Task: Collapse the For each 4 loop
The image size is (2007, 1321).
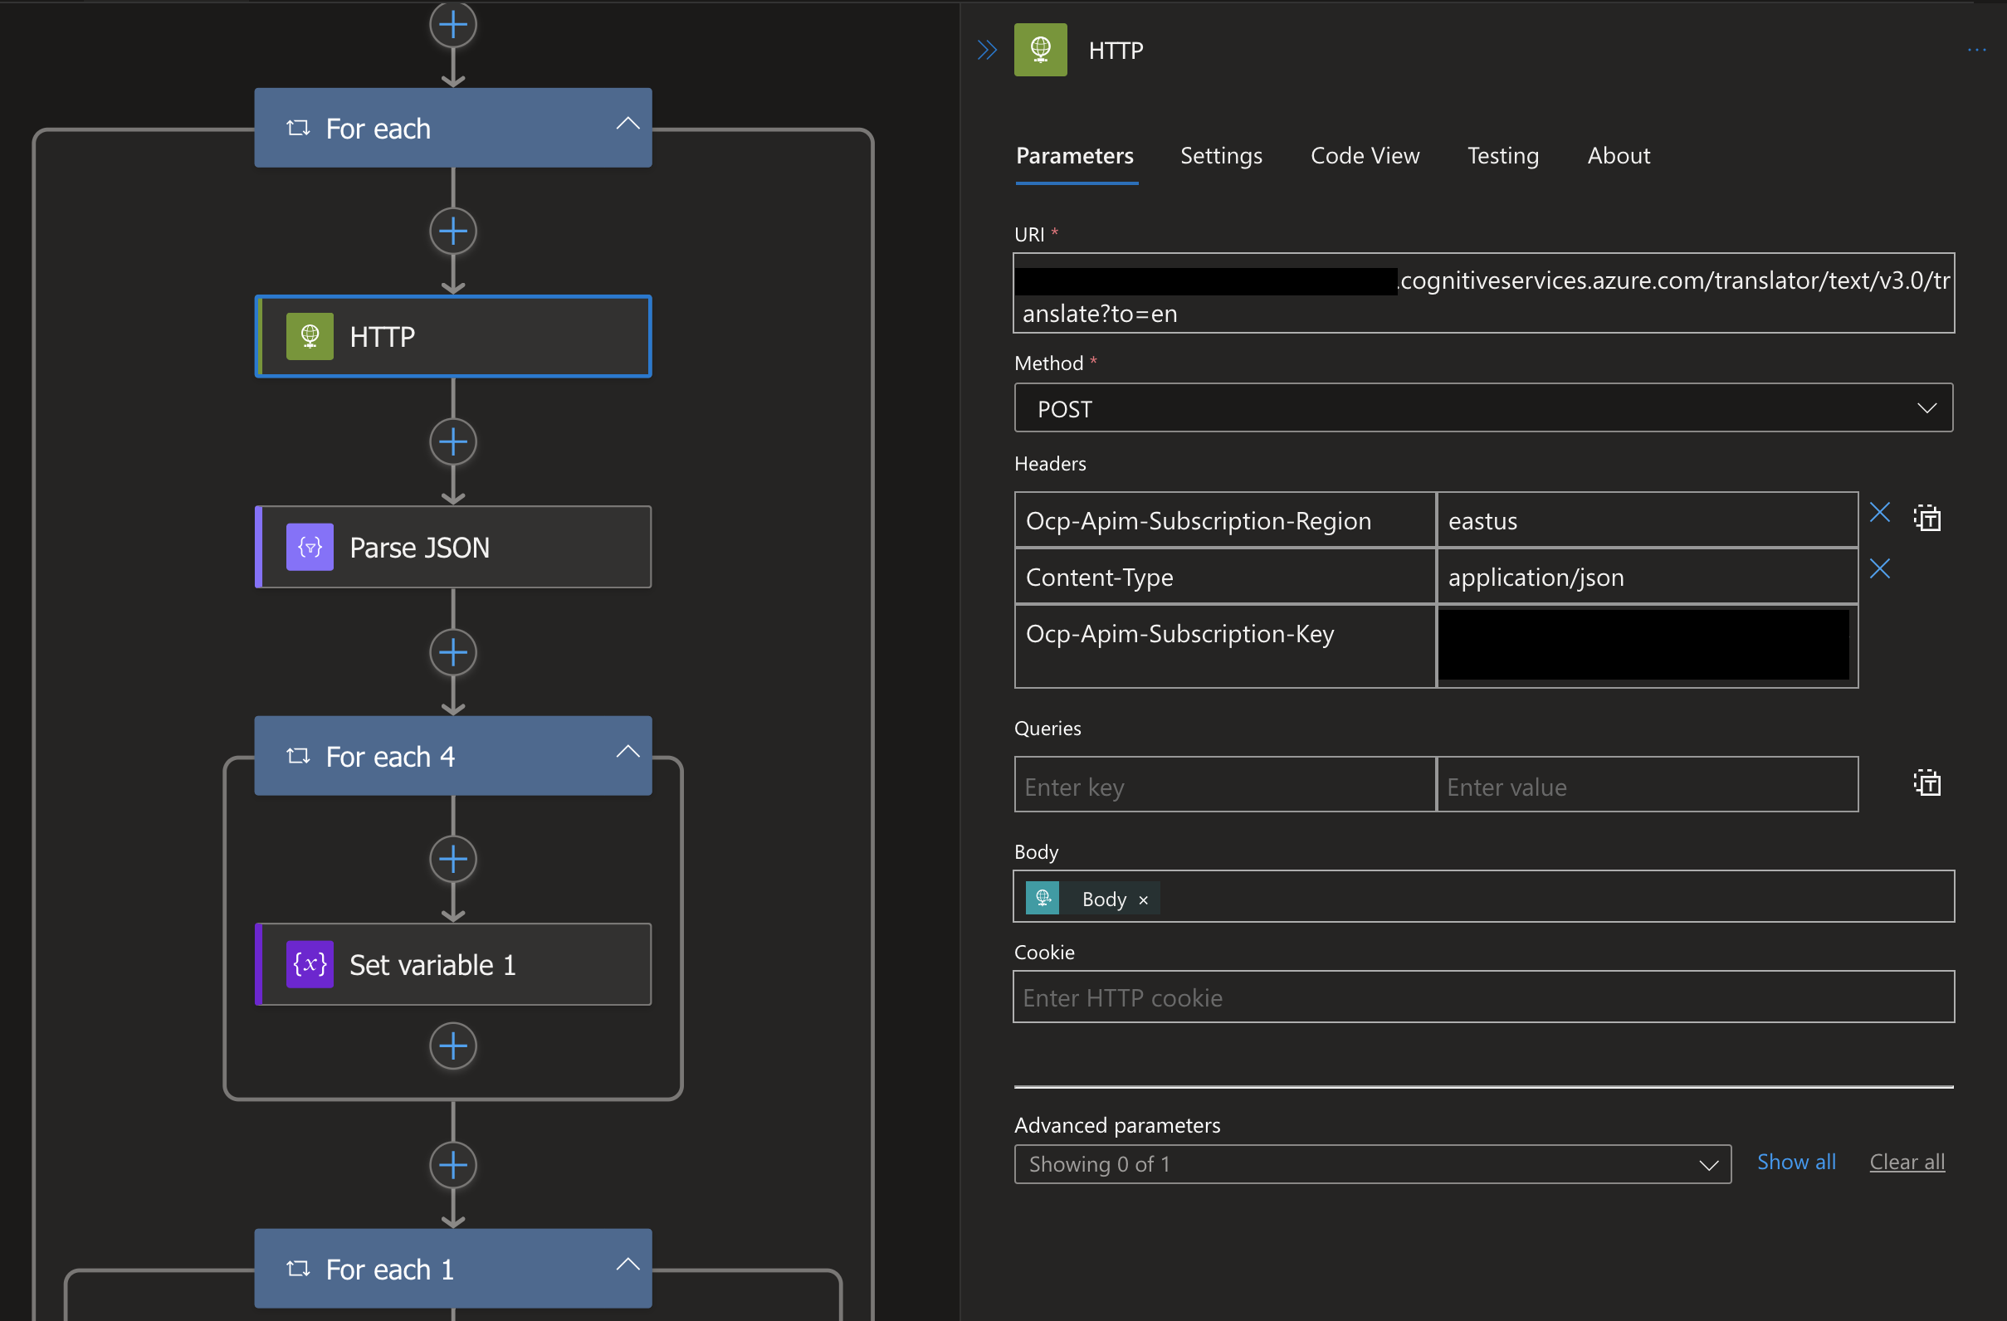Action: [x=627, y=752]
